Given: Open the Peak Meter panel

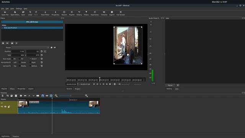Looking at the screenshot, I should pyautogui.click(x=45, y=13).
